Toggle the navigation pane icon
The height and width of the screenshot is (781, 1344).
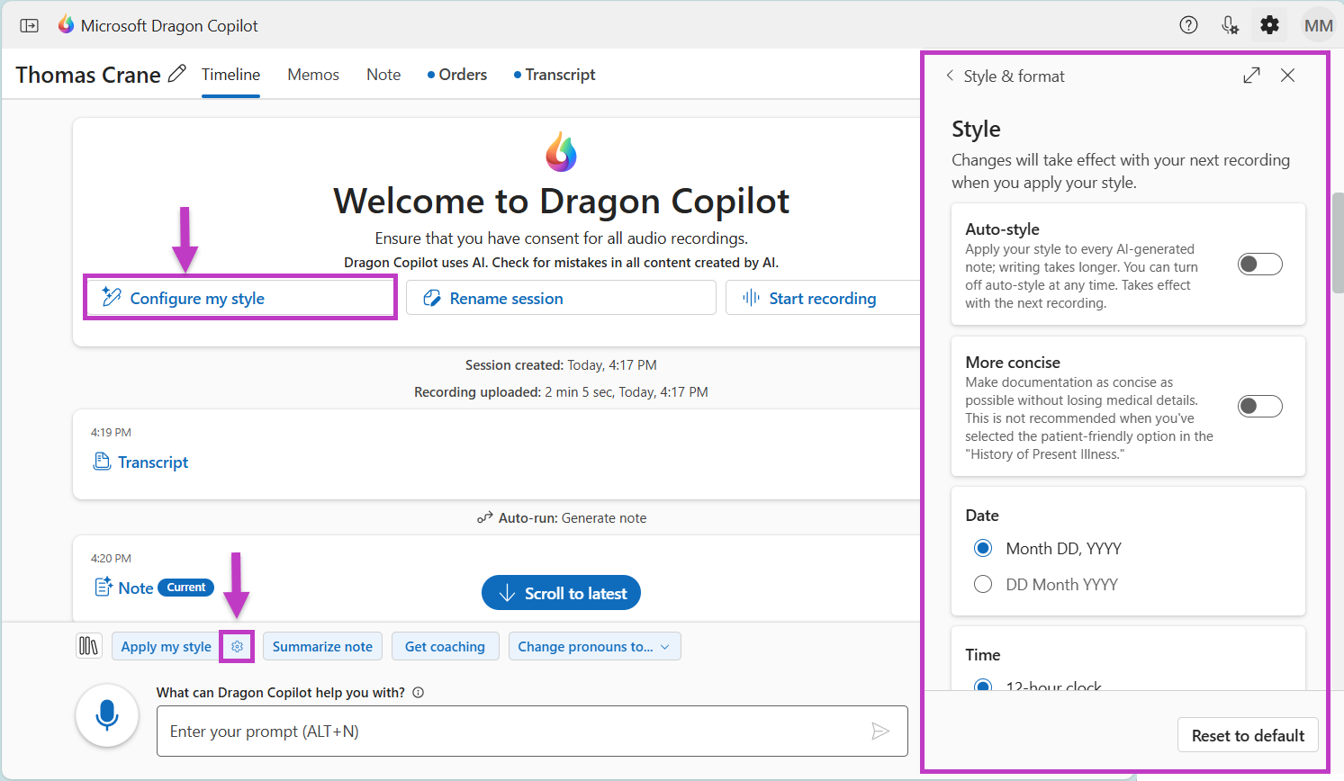pos(30,25)
